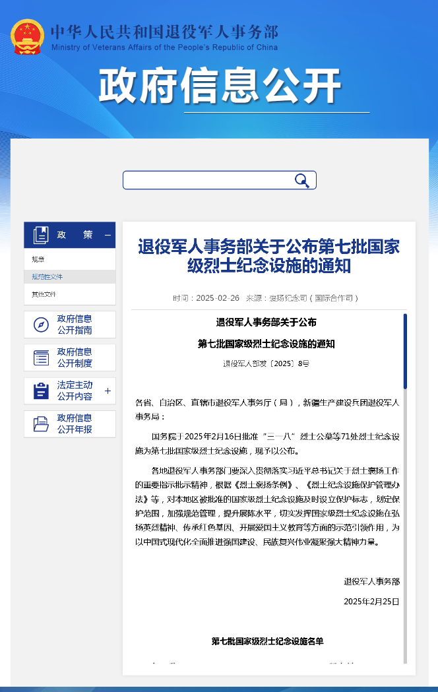438x692 pixels.
Task: Click the compass icon for 公开指南
Action: click(41, 325)
